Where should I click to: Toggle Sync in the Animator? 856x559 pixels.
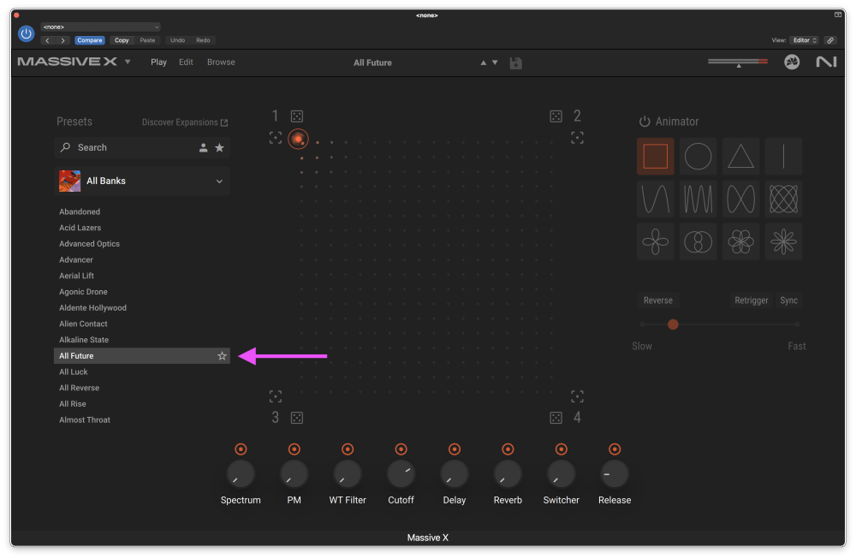789,300
